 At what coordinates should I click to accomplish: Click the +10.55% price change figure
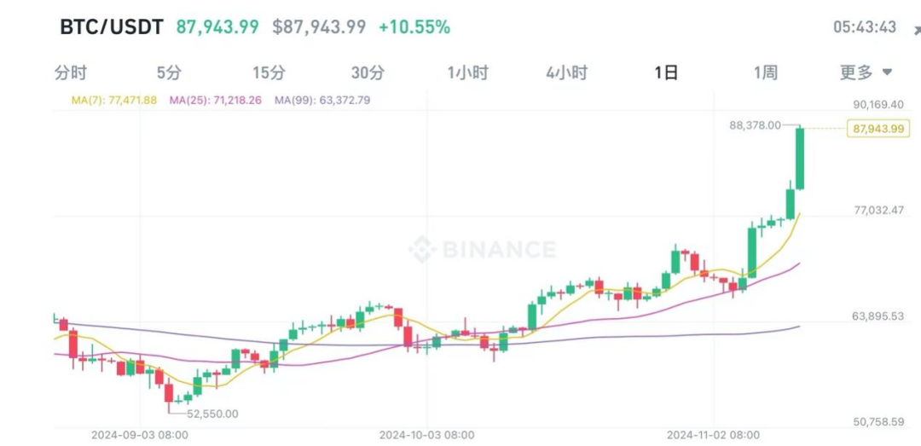(x=414, y=27)
